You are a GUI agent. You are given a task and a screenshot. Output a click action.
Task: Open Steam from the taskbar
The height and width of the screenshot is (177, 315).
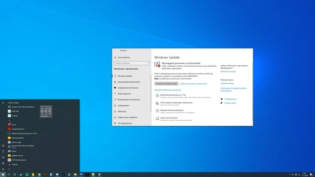click(x=21, y=175)
